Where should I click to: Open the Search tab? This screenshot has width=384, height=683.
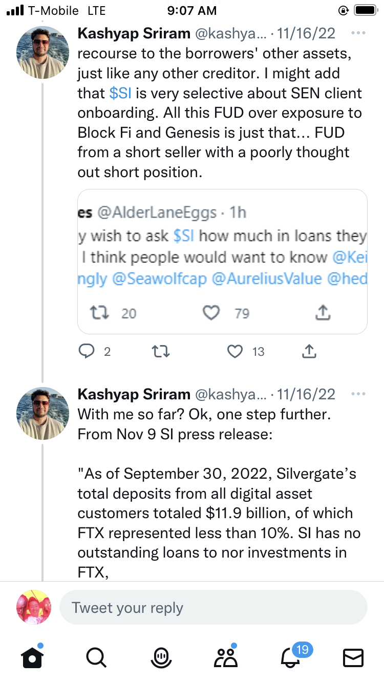[96, 657]
